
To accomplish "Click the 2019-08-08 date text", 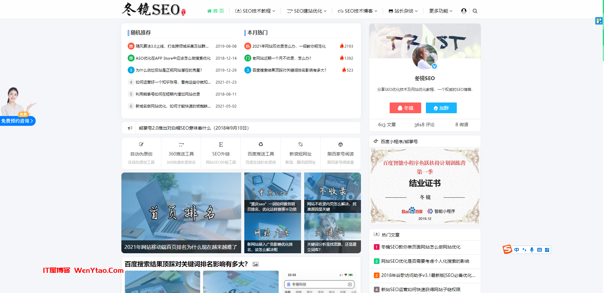I will coord(226,46).
